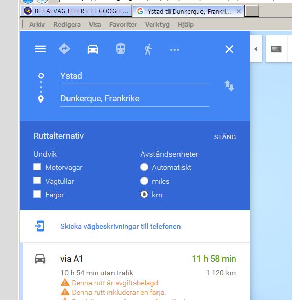Select the walking travel mode
The width and height of the screenshot is (292, 300).
pos(148,49)
